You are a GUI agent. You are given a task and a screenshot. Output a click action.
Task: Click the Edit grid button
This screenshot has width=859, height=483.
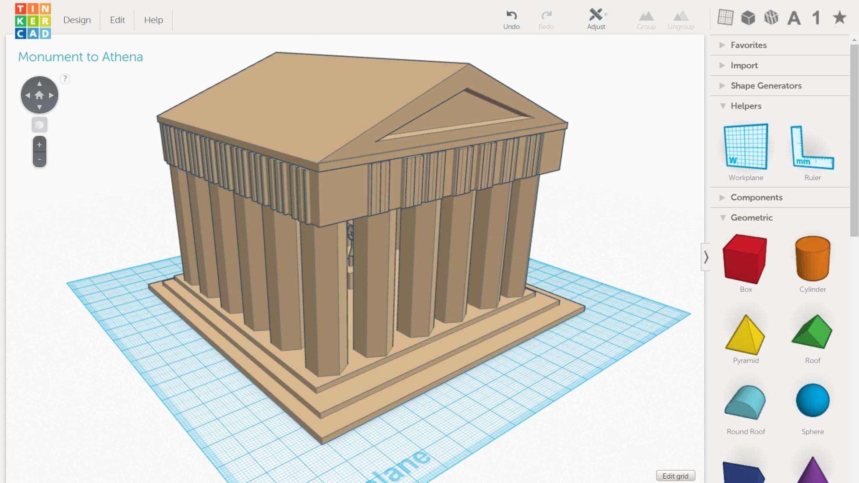(675, 476)
